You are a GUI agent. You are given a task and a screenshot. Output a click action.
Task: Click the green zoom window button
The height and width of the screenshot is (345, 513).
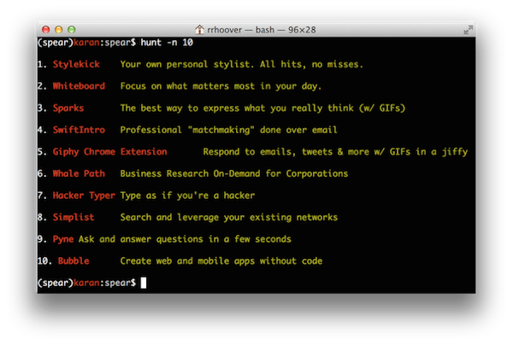pos(71,30)
